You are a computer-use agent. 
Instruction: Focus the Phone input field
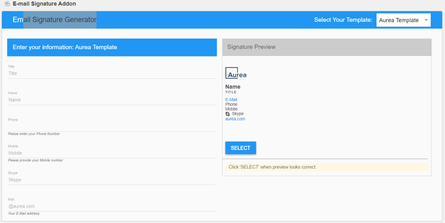(112, 127)
